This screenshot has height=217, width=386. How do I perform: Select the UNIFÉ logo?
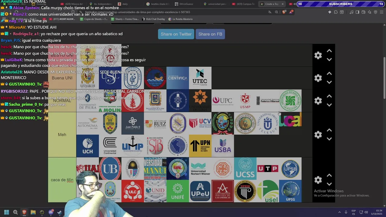(178, 191)
